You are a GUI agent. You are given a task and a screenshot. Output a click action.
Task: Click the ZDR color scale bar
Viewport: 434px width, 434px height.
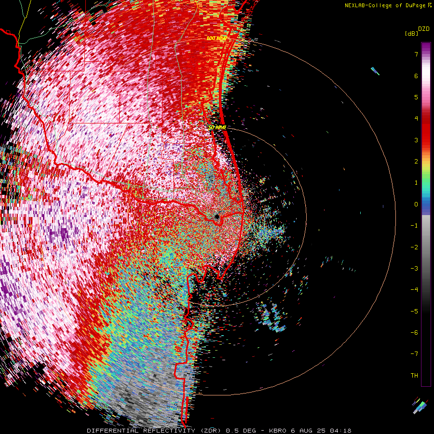click(x=426, y=214)
